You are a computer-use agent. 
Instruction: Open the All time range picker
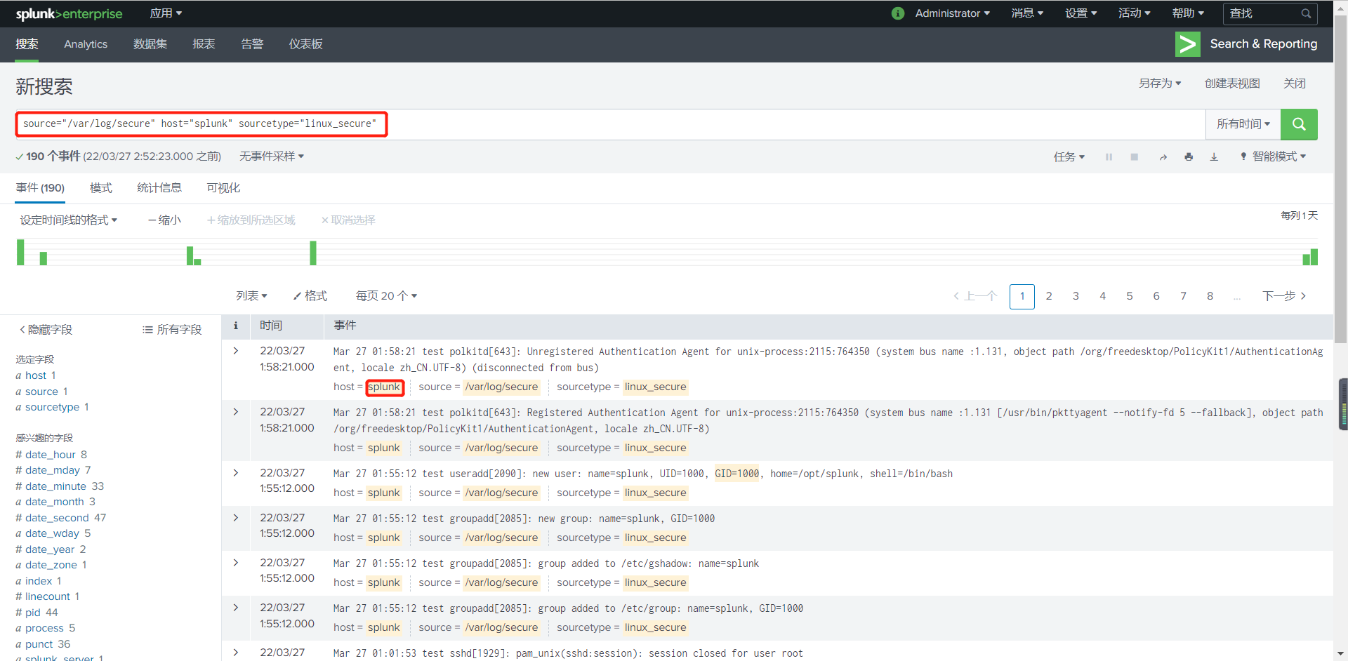pos(1243,124)
